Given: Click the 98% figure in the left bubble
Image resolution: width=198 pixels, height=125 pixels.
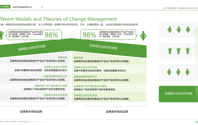Looking at the screenshot, I should pos(51,35).
